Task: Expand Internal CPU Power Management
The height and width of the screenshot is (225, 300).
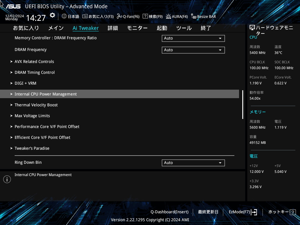Action: [x=120, y=94]
